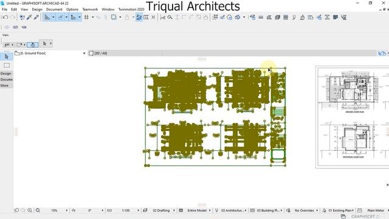The width and height of the screenshot is (389, 219).
Task: Expand the Document toolbox section
Action: tap(7, 80)
